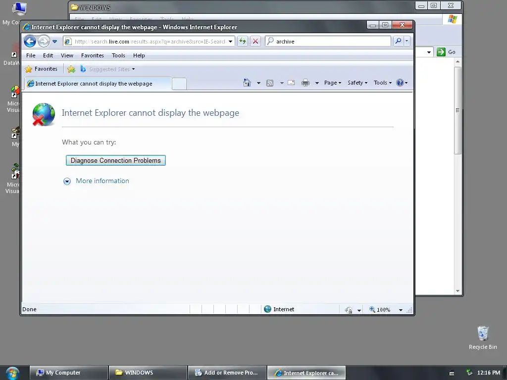Click the 100% zoom level button
Image resolution: width=507 pixels, height=380 pixels.
click(380, 310)
